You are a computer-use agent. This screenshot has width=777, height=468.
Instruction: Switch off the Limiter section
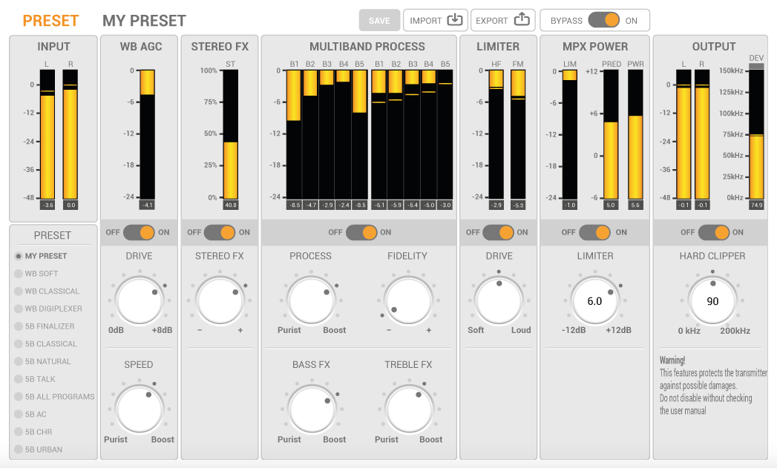pyautogui.click(x=498, y=232)
